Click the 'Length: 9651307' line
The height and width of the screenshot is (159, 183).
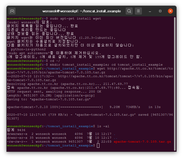(51, 95)
